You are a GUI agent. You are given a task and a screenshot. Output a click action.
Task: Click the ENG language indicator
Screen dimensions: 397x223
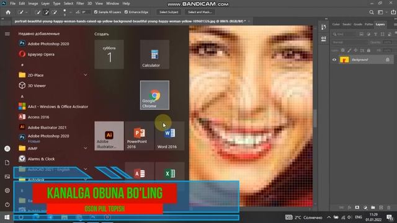pyautogui.click(x=359, y=217)
